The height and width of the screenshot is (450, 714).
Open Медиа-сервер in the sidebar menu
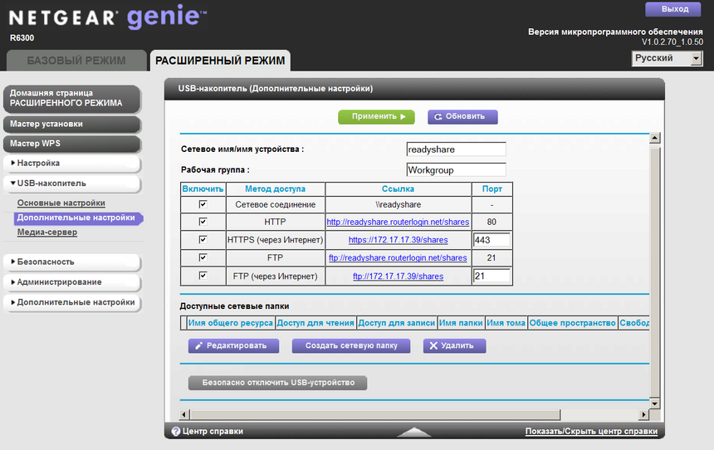coord(47,232)
